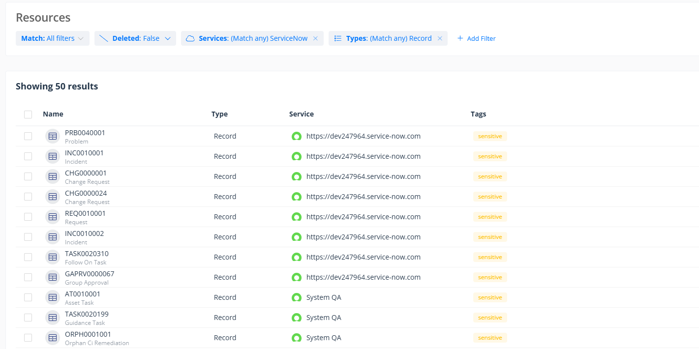699x349 pixels.
Task: Sort by the Tags column header
Action: click(x=478, y=114)
